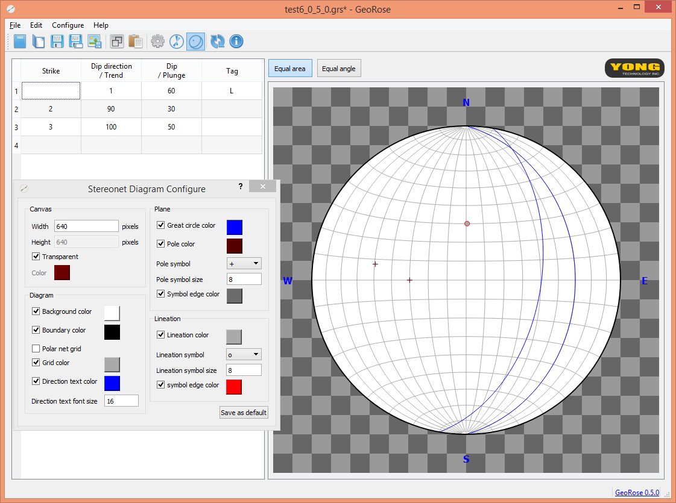Open the Configure menu
676x503 pixels.
[68, 25]
